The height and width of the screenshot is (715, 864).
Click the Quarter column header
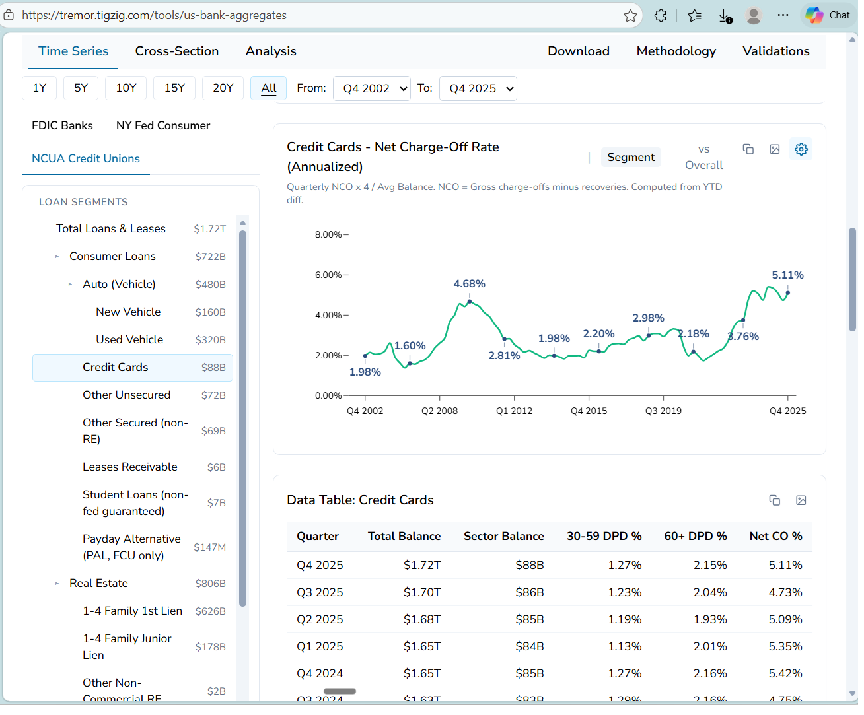click(318, 536)
